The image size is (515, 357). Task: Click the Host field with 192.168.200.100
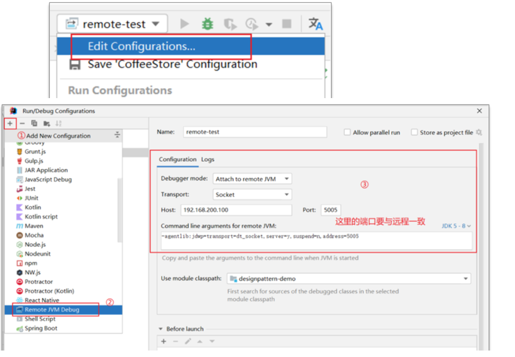tap(236, 210)
